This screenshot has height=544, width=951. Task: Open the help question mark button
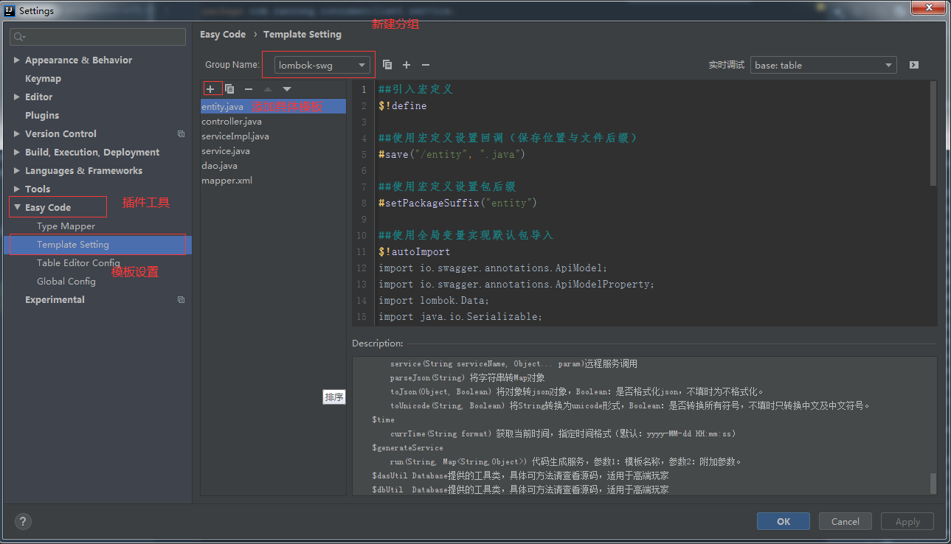(x=23, y=521)
